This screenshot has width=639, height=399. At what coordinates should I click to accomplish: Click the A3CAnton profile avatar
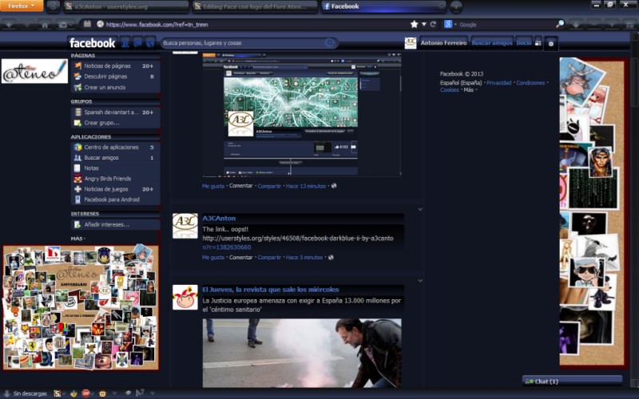185,226
